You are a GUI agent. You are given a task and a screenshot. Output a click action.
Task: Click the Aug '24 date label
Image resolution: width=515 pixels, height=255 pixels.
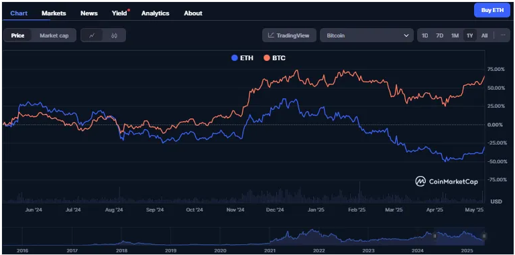[114, 209]
